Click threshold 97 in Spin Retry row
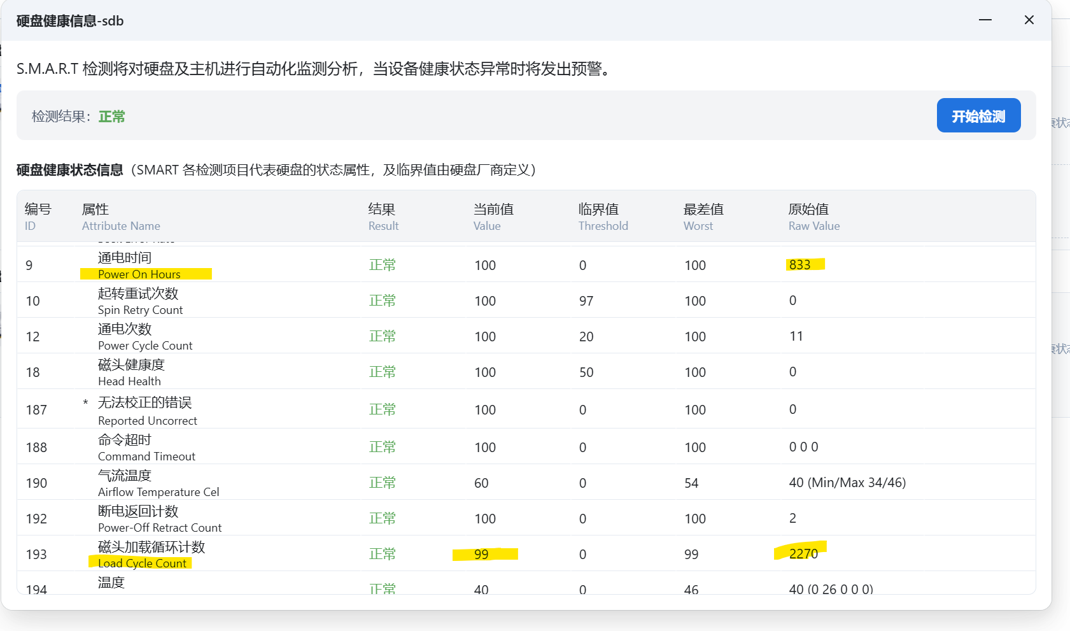The width and height of the screenshot is (1070, 631). coord(586,301)
